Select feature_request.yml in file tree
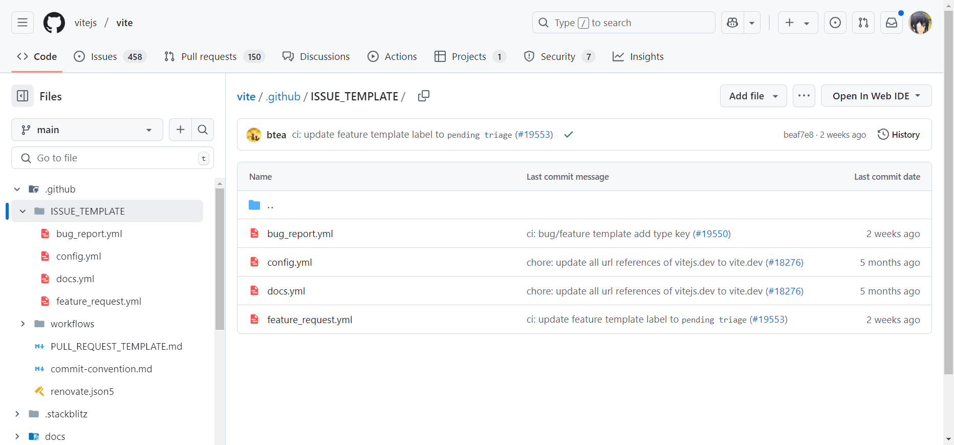Image resolution: width=954 pixels, height=445 pixels. coord(99,301)
